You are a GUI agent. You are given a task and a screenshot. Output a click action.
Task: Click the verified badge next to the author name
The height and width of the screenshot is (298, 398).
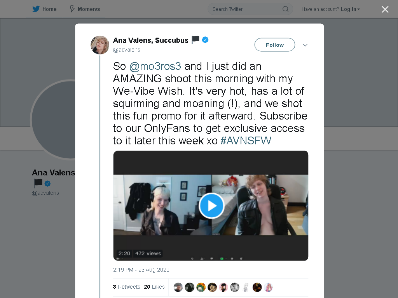tap(205, 40)
